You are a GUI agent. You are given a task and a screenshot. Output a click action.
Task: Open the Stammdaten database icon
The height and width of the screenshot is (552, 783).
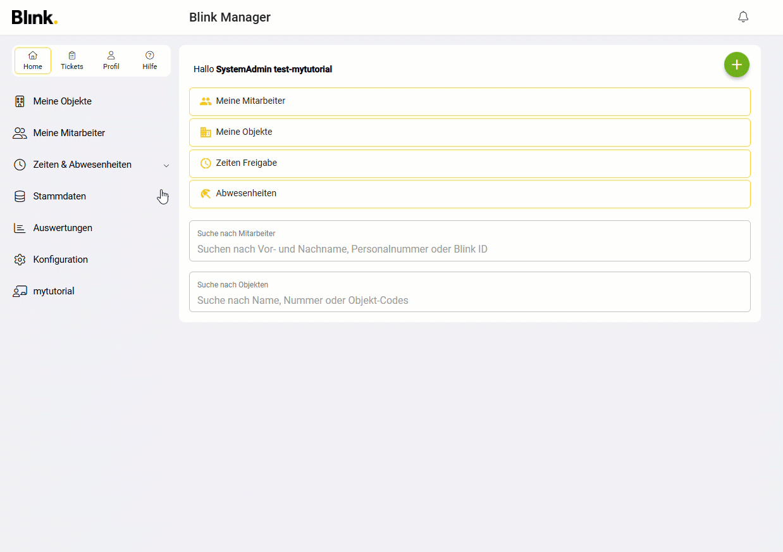tap(20, 196)
